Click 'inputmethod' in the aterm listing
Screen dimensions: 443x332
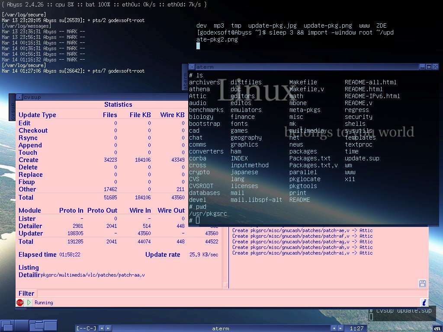[x=250, y=165]
